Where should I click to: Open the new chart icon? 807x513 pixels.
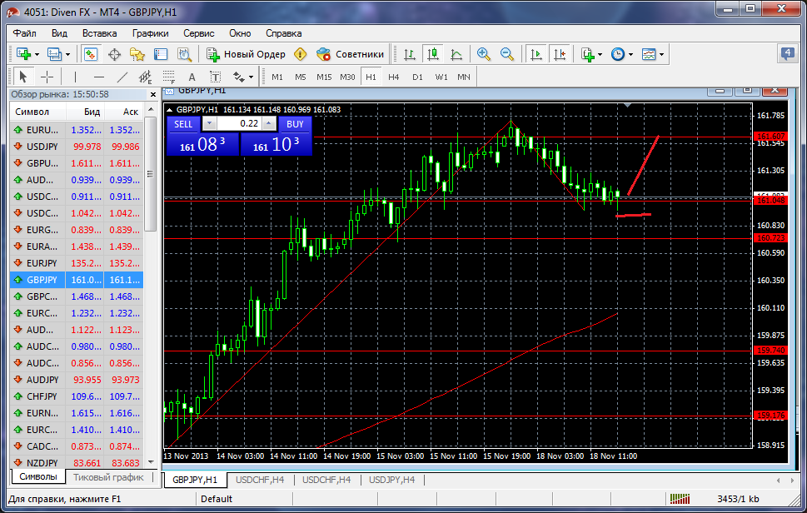tap(23, 53)
